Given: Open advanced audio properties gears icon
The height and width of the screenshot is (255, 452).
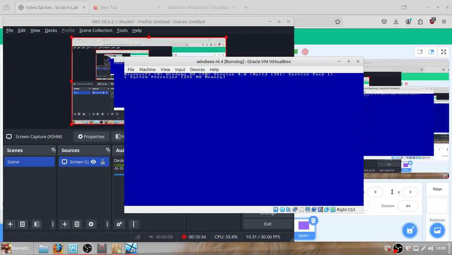Looking at the screenshot, I should (119, 224).
